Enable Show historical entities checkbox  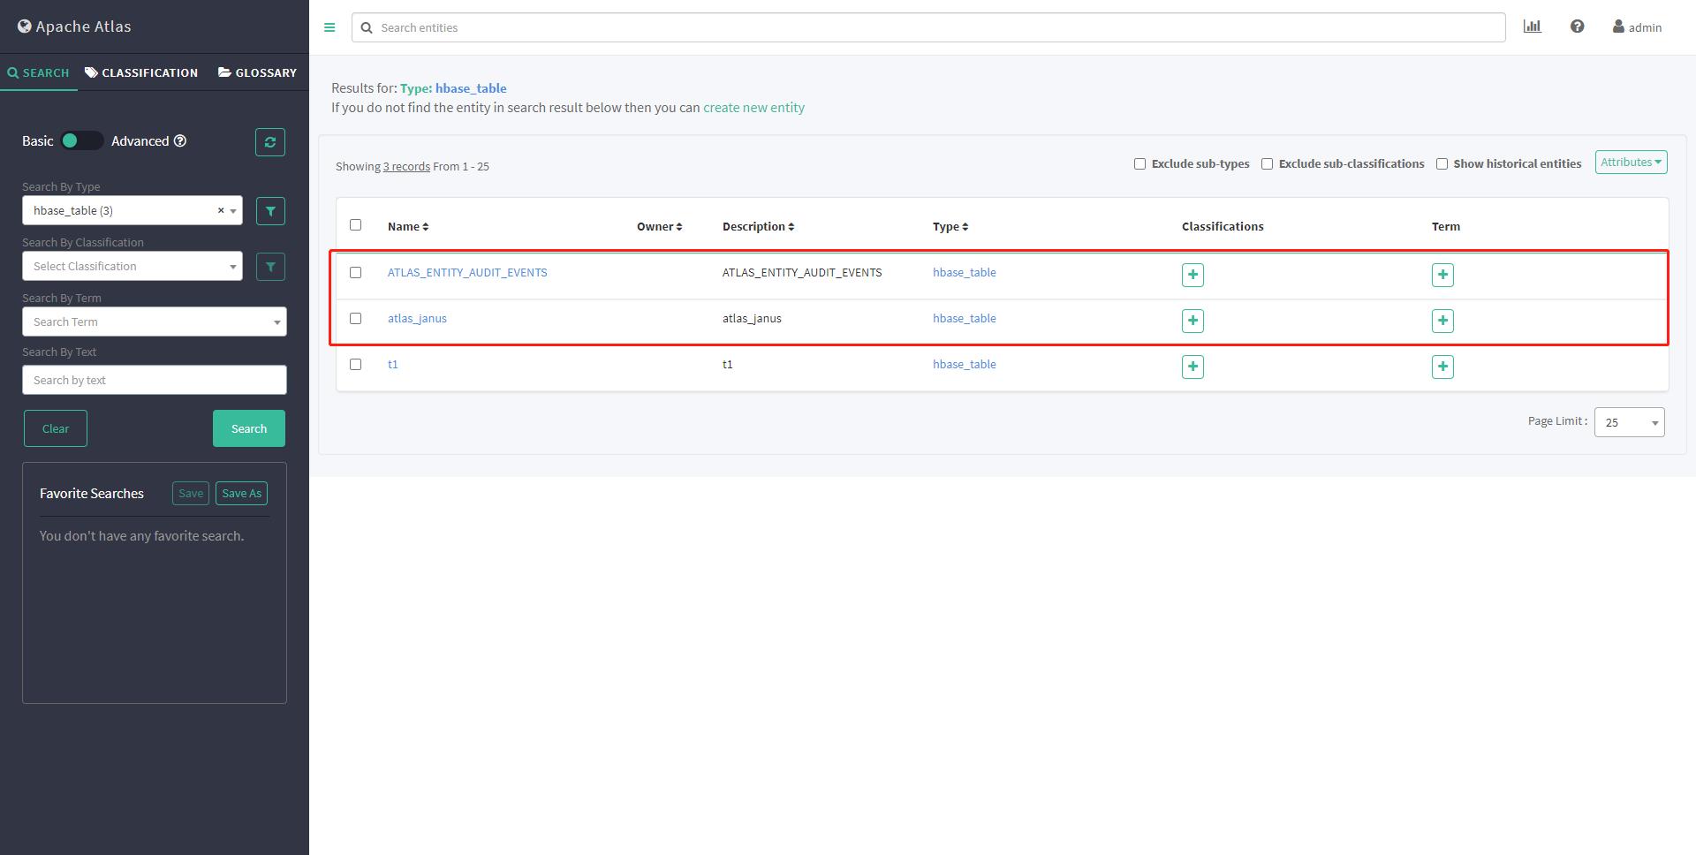point(1442,163)
